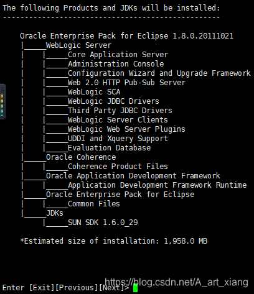Select 'Oracle Enterprise Pack for Eclipse' child node
Screen dimensions: 254x294
tap(120, 195)
